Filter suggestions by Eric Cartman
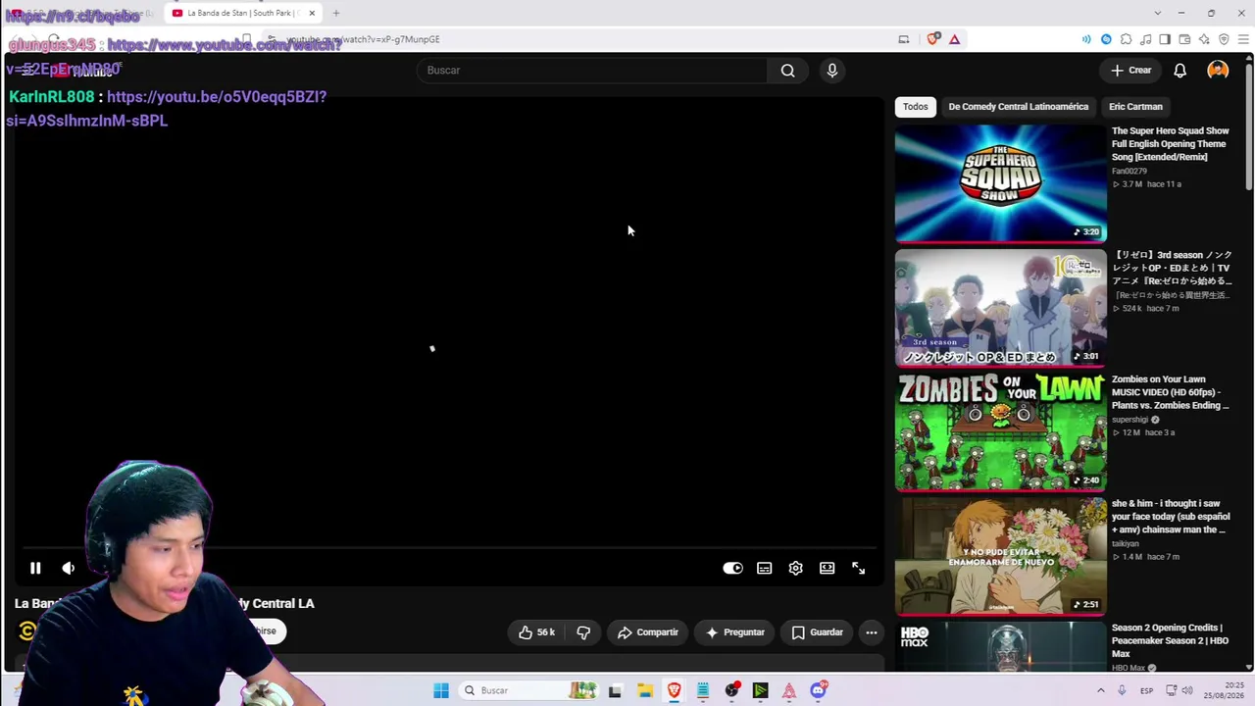This screenshot has width=1255, height=706. (1135, 107)
